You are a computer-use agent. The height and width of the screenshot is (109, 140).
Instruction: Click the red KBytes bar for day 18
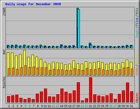point(78,92)
